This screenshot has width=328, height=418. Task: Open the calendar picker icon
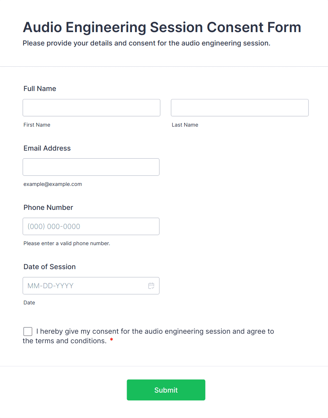[x=151, y=286]
